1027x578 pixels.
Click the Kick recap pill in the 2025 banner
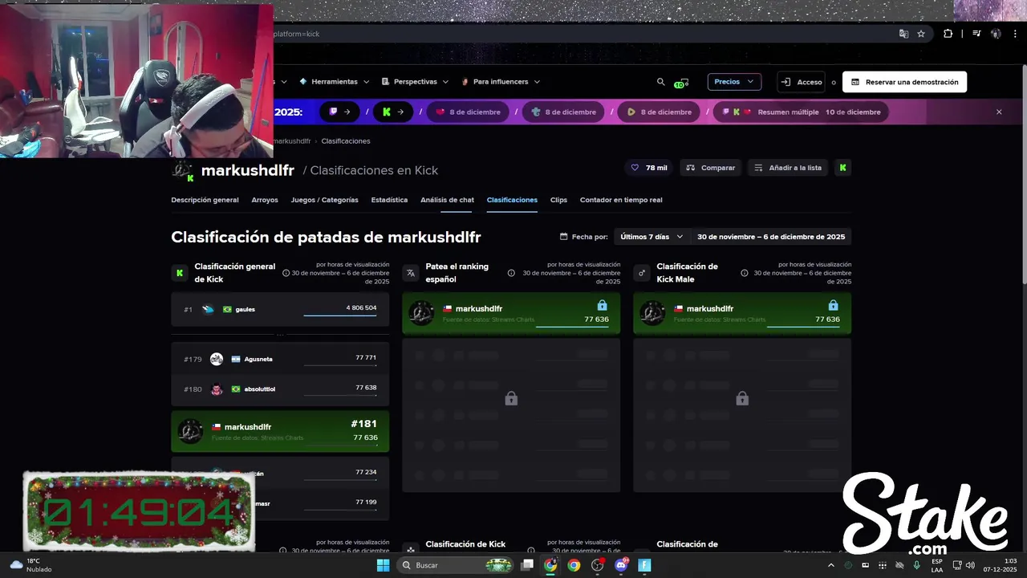(393, 112)
